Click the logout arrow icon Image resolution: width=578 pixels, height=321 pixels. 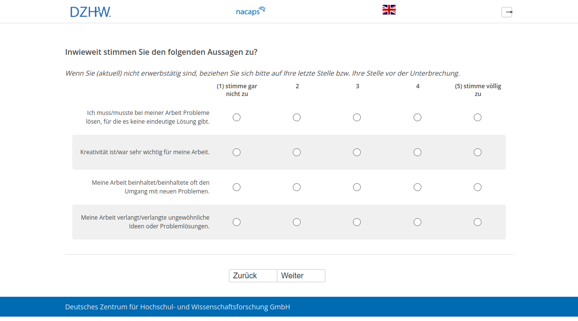[x=507, y=12]
